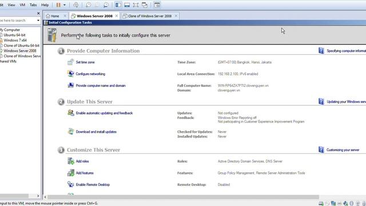
Task: Click the Configure networking link
Action: pyautogui.click(x=90, y=74)
